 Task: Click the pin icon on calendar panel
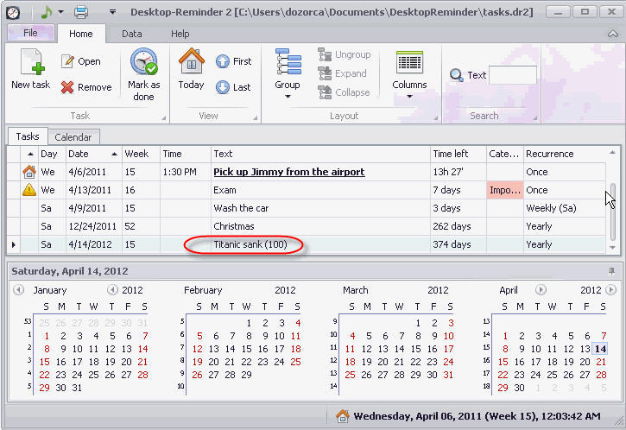[611, 271]
